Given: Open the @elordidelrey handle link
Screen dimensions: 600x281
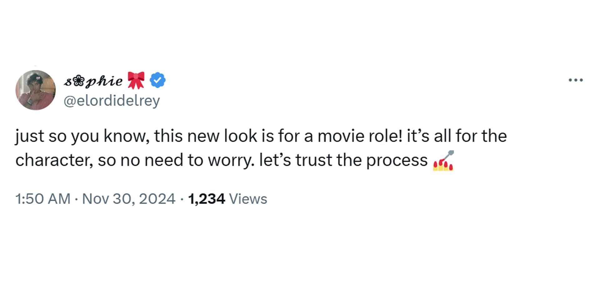Looking at the screenshot, I should coord(112,101).
